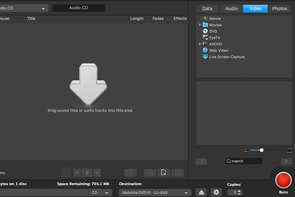Switch to the Photos tab
This screenshot has width=295, height=197.
[280, 8]
